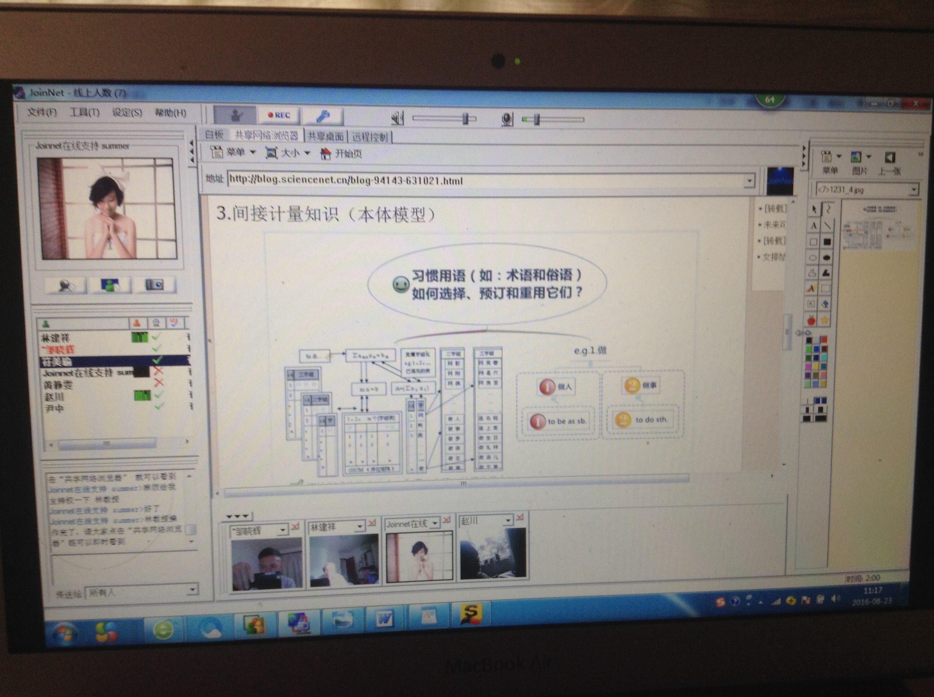Screen dimensions: 934x697
Task: Pick the red color swatch in palette
Action: pos(823,339)
